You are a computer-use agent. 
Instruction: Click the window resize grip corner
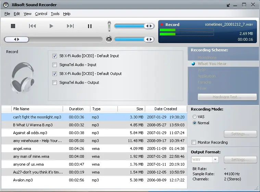coord(257,189)
